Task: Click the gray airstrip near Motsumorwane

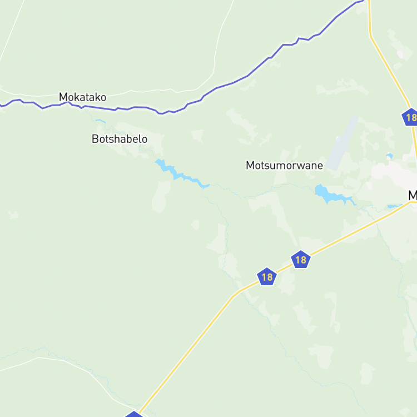Action: tap(342, 143)
